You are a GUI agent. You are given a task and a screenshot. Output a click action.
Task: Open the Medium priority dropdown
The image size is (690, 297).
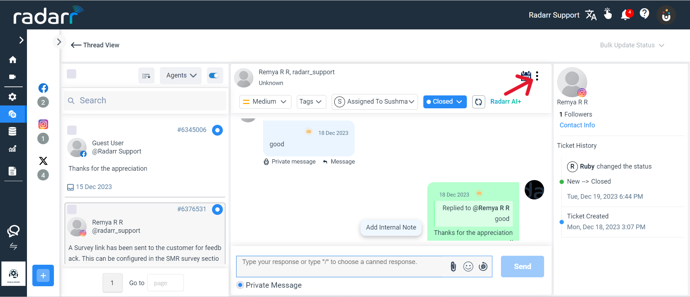point(265,102)
